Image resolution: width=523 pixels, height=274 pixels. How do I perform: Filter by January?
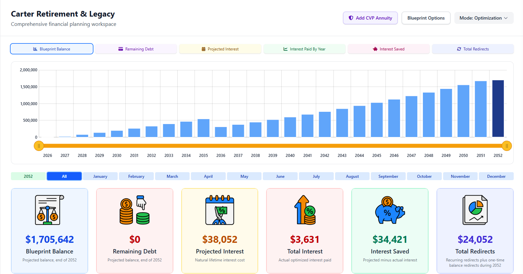click(100, 176)
